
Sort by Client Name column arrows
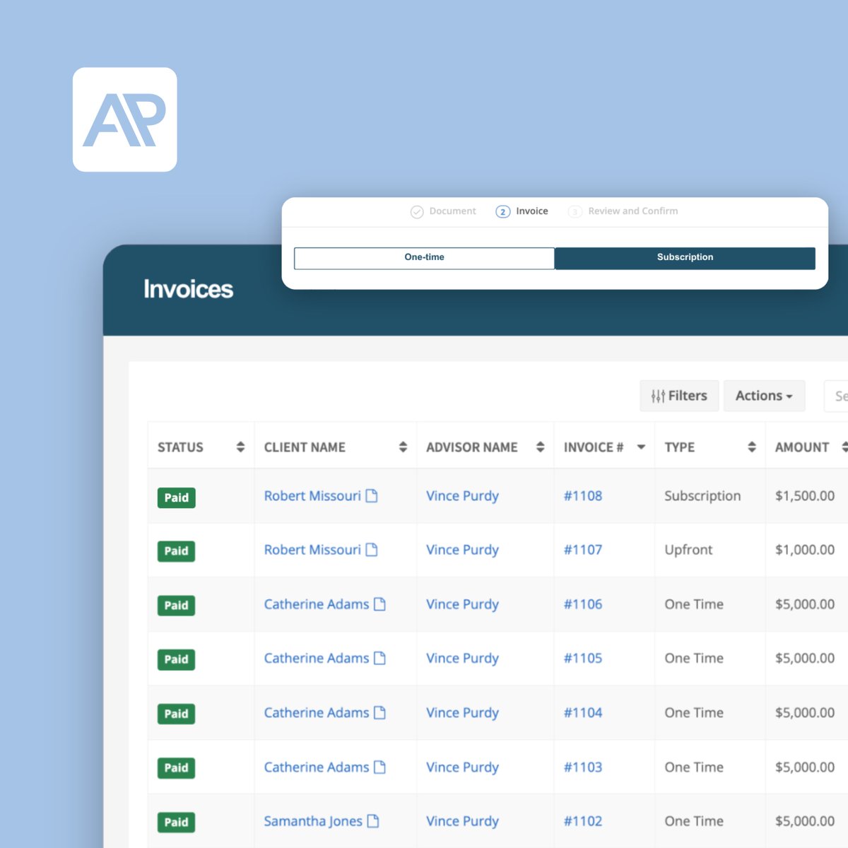point(403,447)
